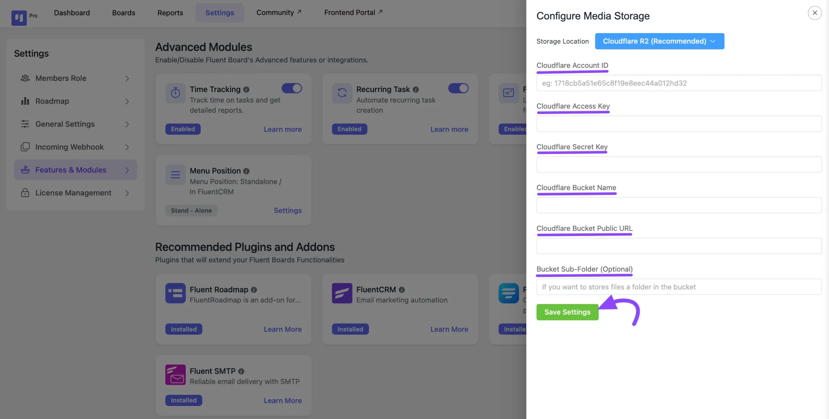Click the Fluent SMTP info icon
The width and height of the screenshot is (829, 419).
tap(241, 371)
